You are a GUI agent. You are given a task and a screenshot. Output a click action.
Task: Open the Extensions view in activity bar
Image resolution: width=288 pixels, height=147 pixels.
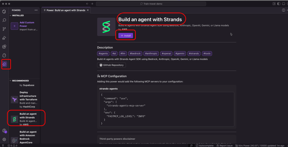coord(4,46)
